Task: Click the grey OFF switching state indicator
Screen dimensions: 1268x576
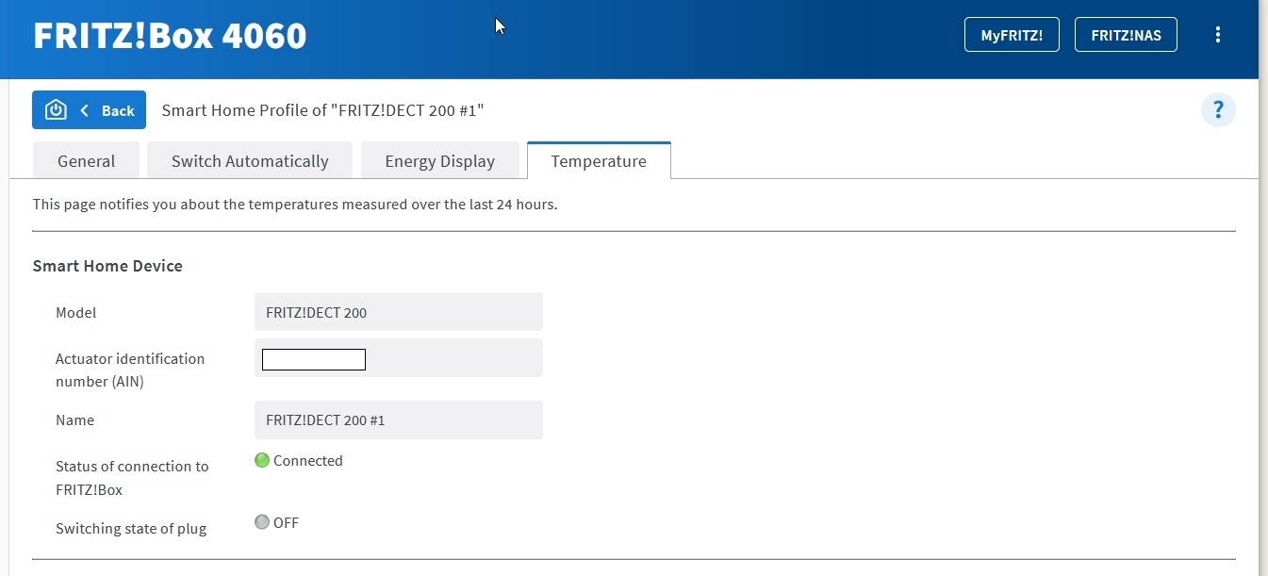Action: [262, 522]
